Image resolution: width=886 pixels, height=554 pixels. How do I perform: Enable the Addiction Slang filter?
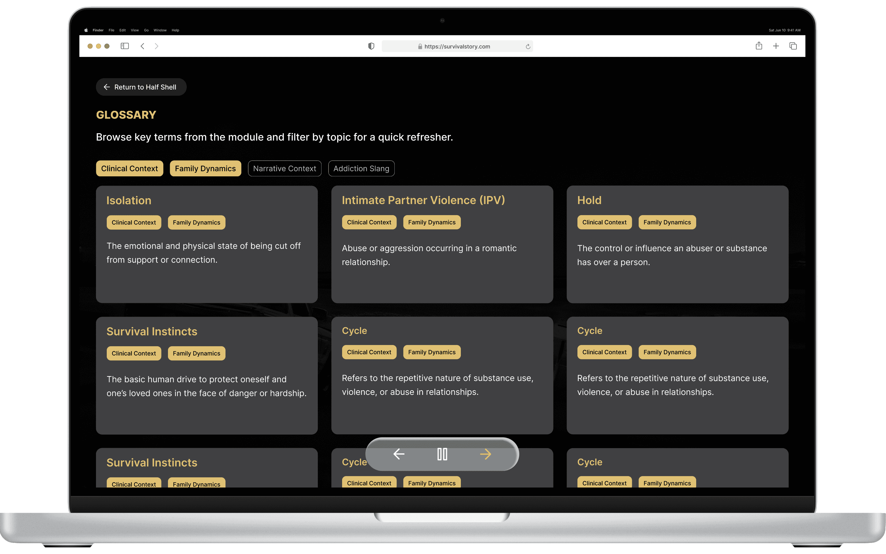[361, 169]
